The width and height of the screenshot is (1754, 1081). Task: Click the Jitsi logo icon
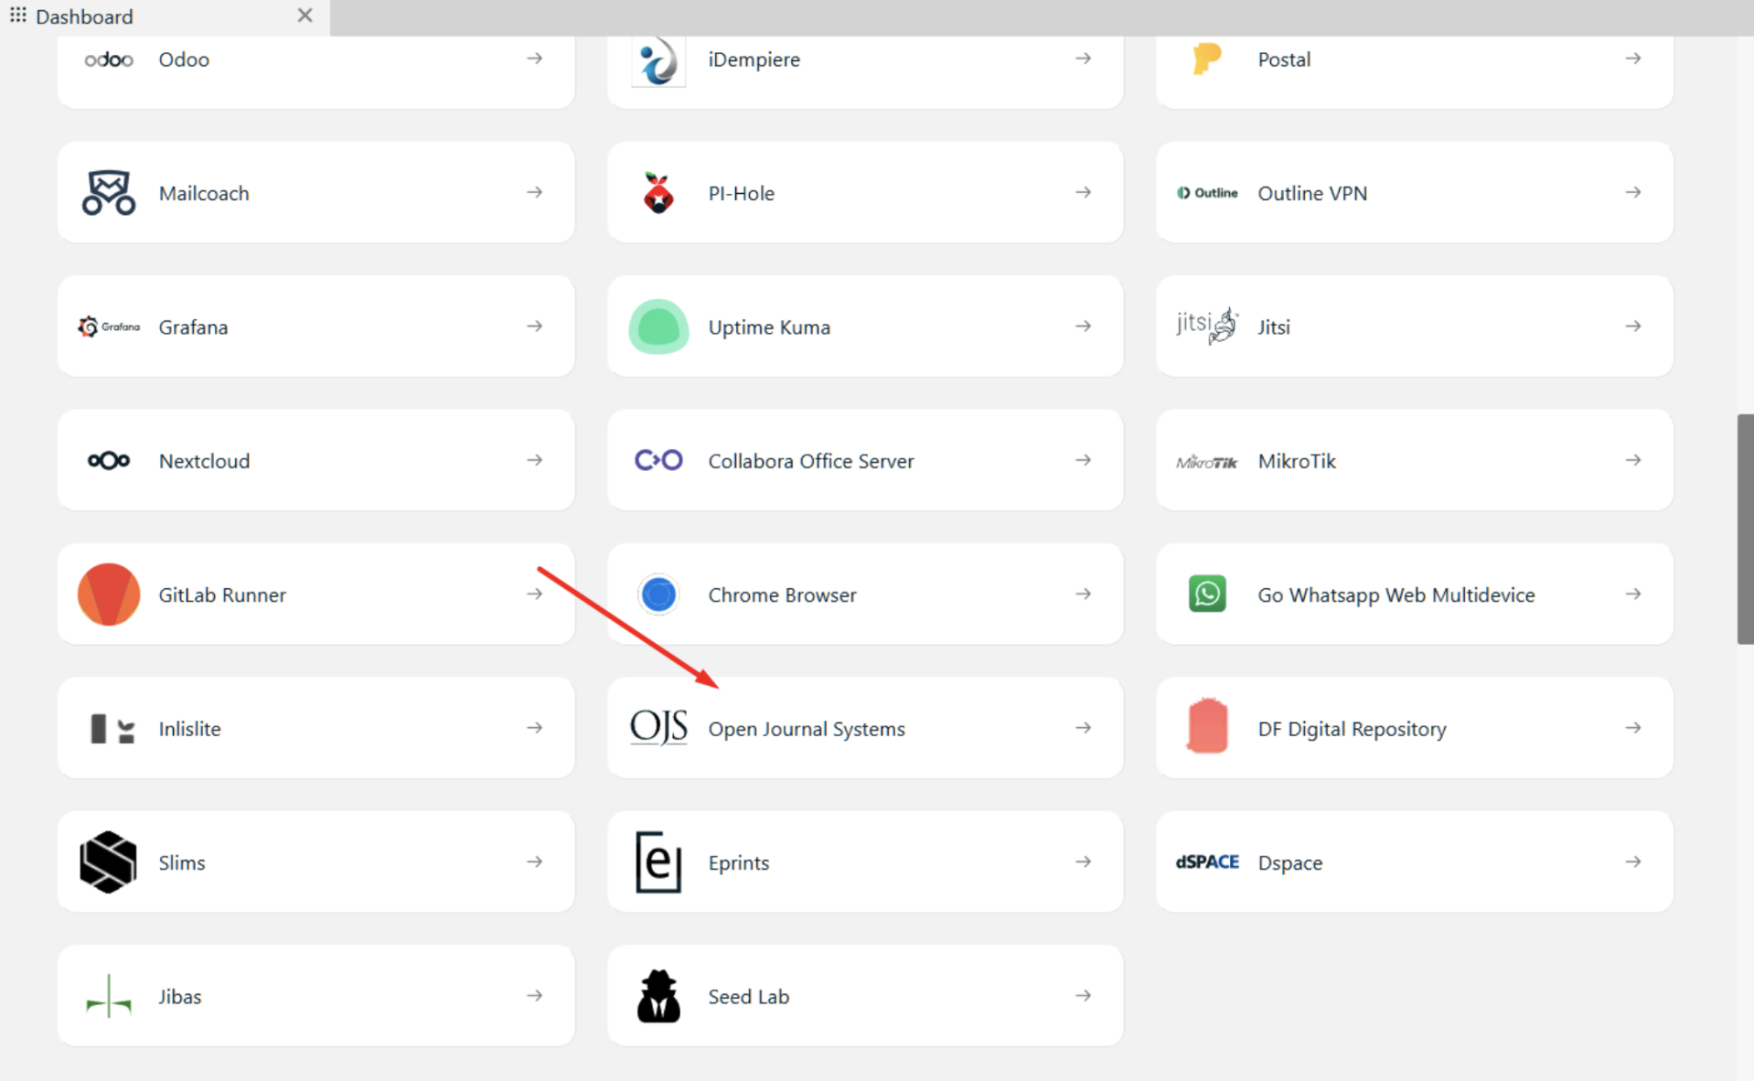[1207, 326]
